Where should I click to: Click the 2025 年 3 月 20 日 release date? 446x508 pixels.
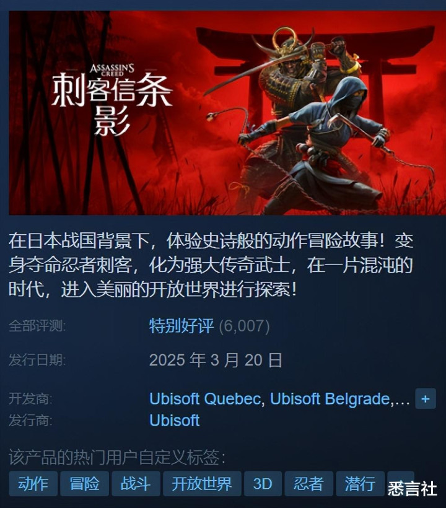tap(216, 360)
